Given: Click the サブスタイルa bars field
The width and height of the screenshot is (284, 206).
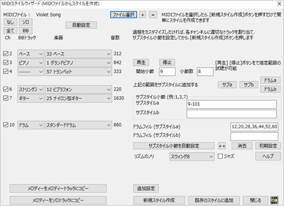Looking at the screenshot, I should click(x=231, y=104).
